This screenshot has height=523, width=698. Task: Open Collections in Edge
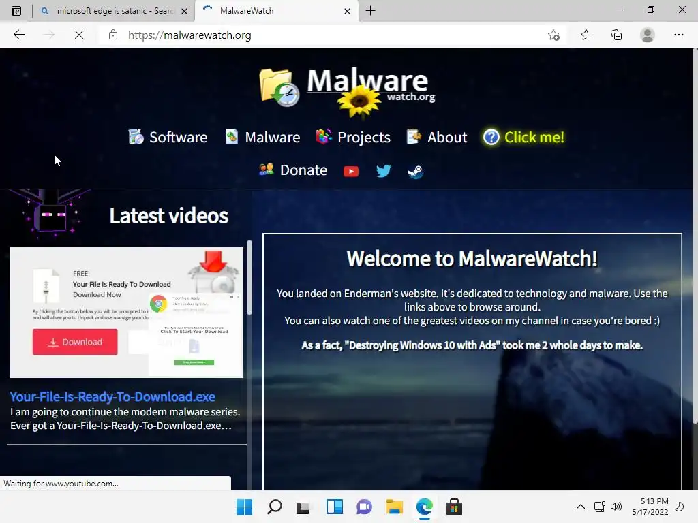[616, 35]
